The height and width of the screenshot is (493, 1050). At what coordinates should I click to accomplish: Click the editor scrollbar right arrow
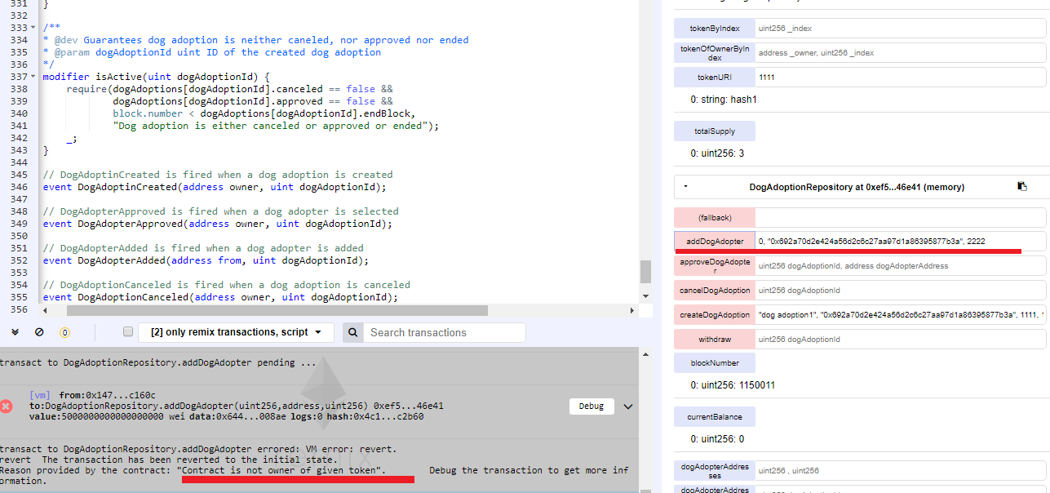631,310
